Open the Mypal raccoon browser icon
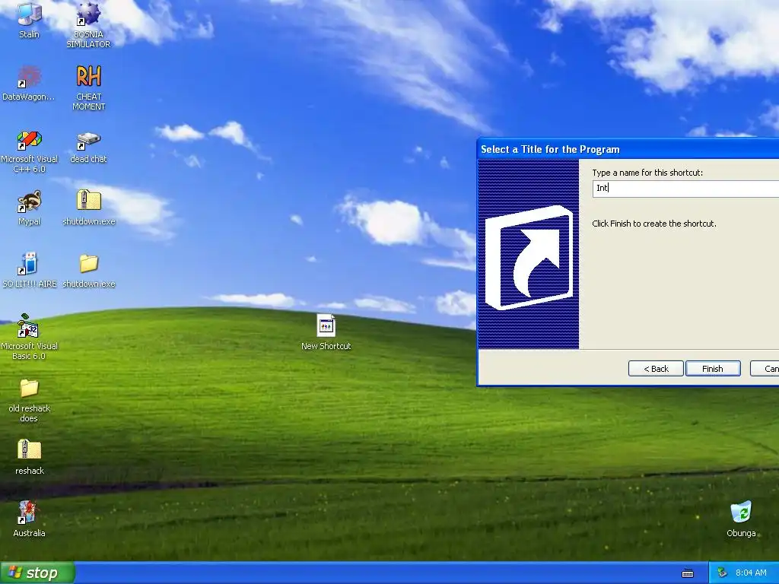This screenshot has width=779, height=584. click(30, 202)
